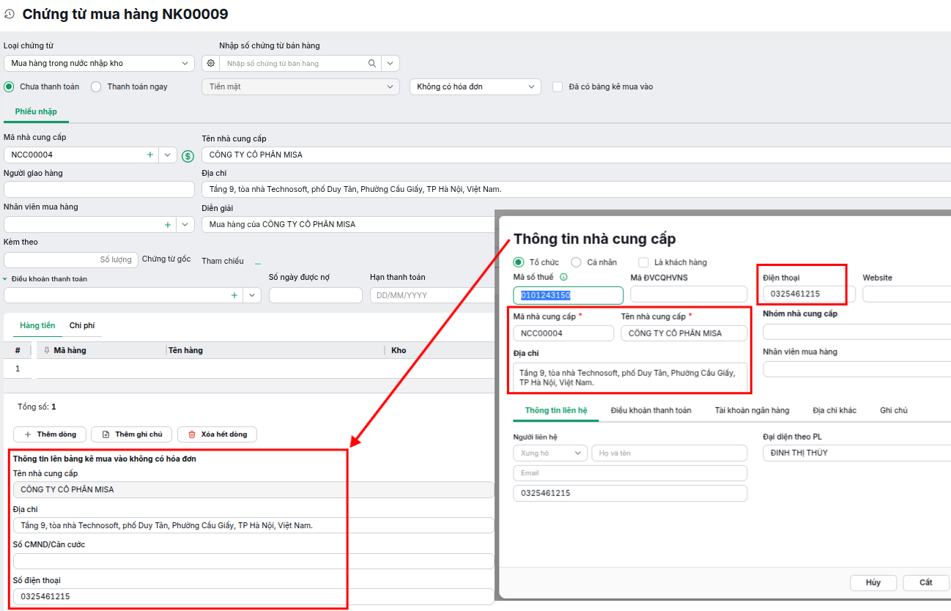Select Tổ chức radio in supplier dialog
951x611 pixels.
(519, 262)
